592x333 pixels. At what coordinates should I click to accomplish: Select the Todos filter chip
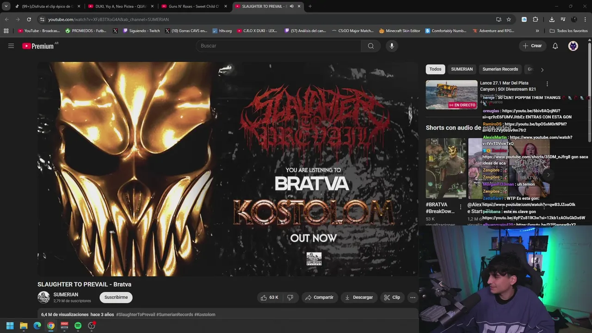point(435,69)
